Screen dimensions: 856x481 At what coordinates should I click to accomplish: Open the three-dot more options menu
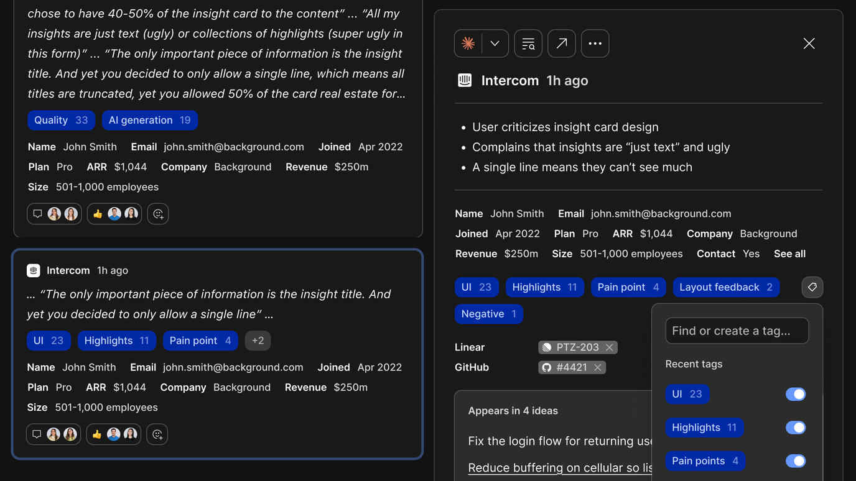[x=595, y=44]
